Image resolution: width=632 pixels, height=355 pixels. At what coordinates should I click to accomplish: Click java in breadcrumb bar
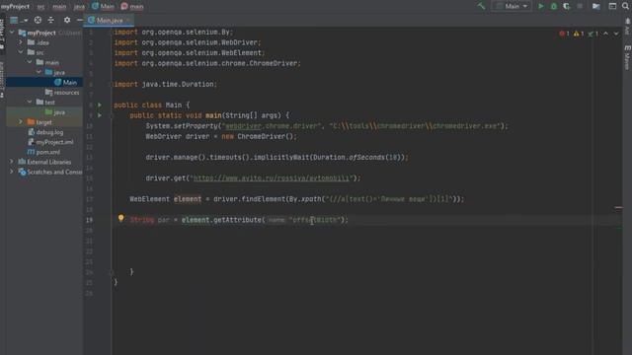79,7
